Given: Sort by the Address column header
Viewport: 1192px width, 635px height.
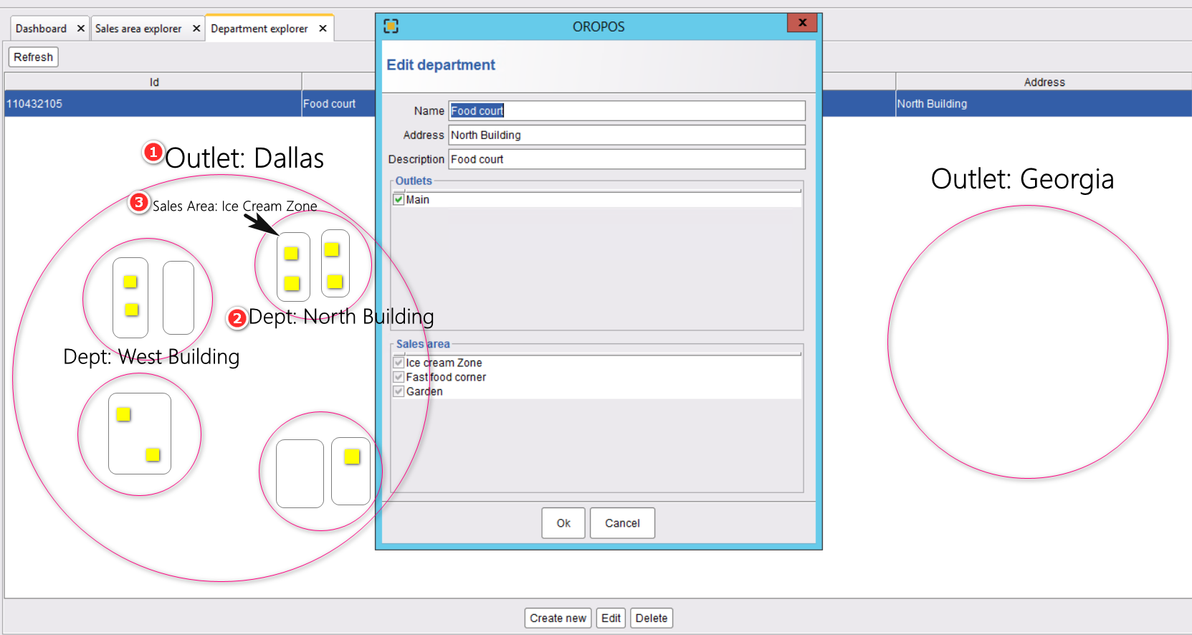Looking at the screenshot, I should (x=1044, y=82).
